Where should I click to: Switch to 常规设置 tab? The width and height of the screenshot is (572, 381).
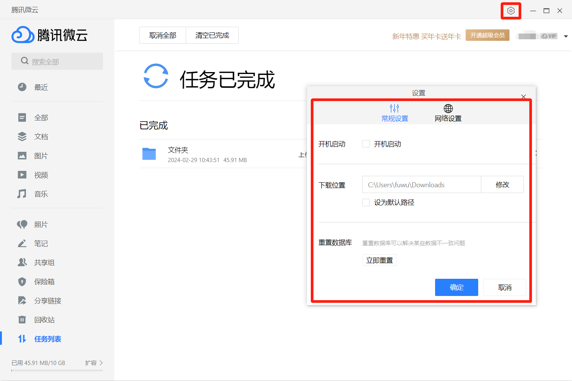[x=395, y=113]
